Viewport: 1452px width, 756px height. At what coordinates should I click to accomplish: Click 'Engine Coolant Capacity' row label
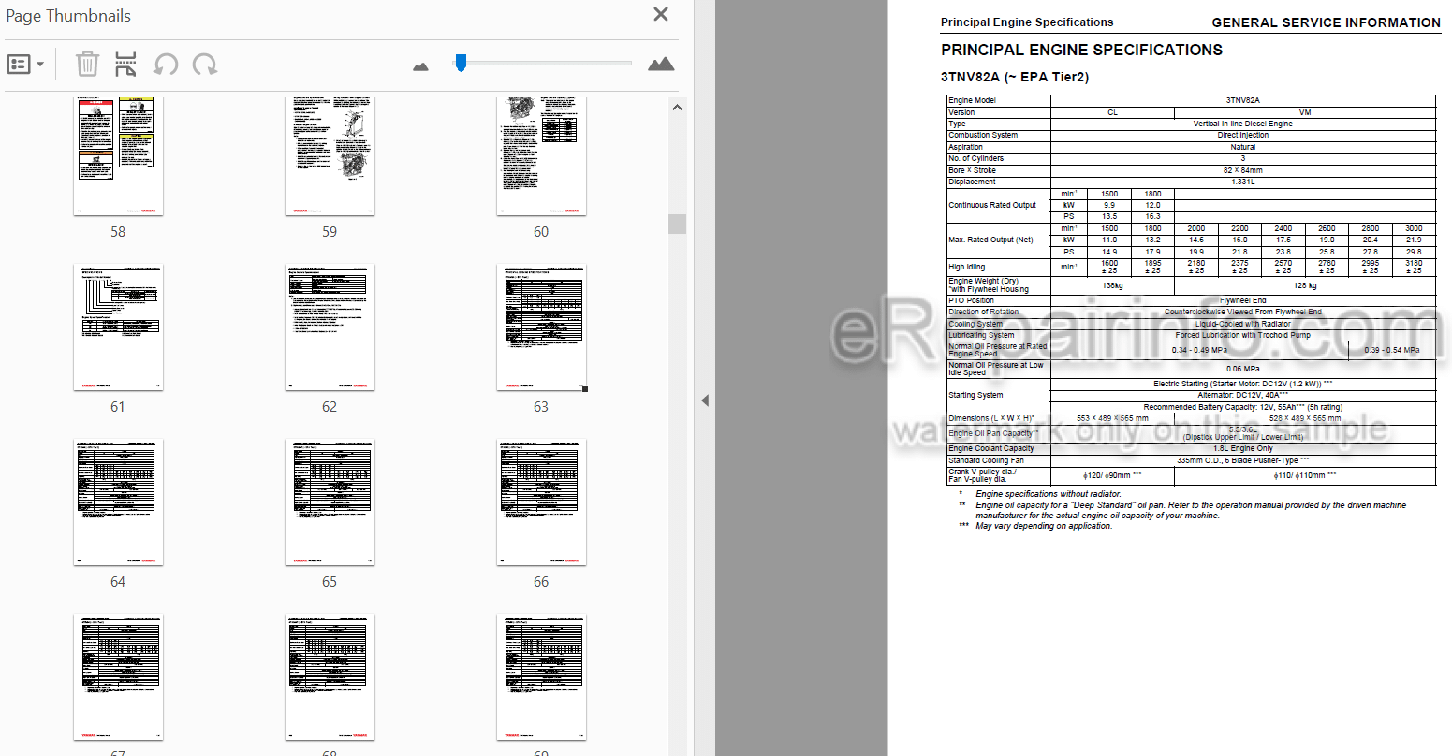coord(990,448)
